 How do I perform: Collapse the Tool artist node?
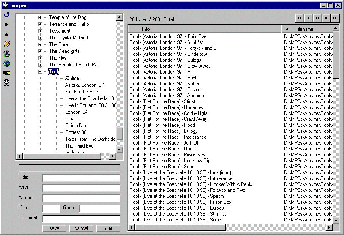[x=41, y=71]
